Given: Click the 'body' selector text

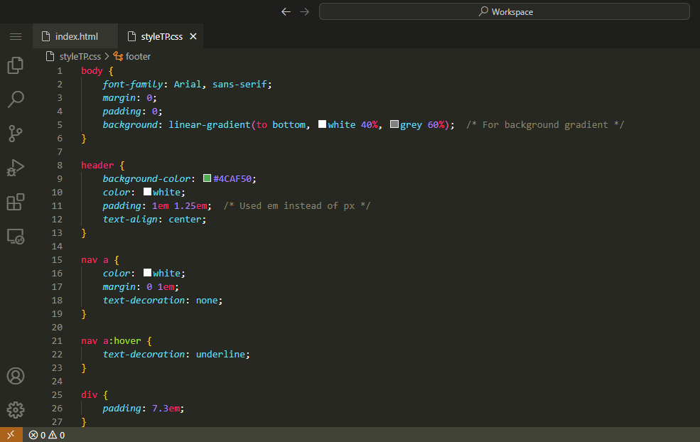Looking at the screenshot, I should 92,70.
